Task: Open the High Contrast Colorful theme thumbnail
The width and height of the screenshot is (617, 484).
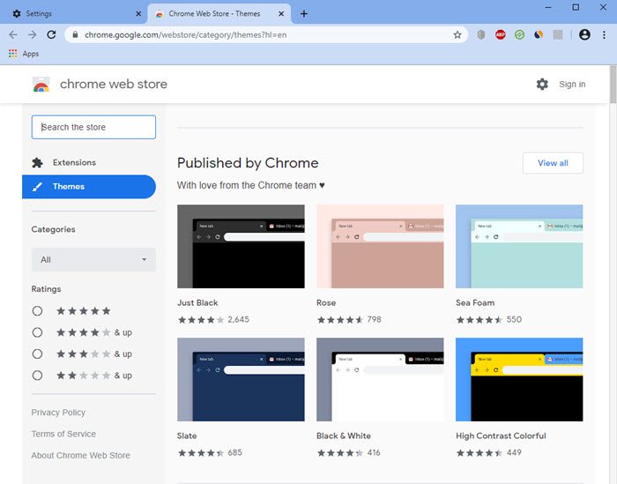Action: tap(519, 379)
